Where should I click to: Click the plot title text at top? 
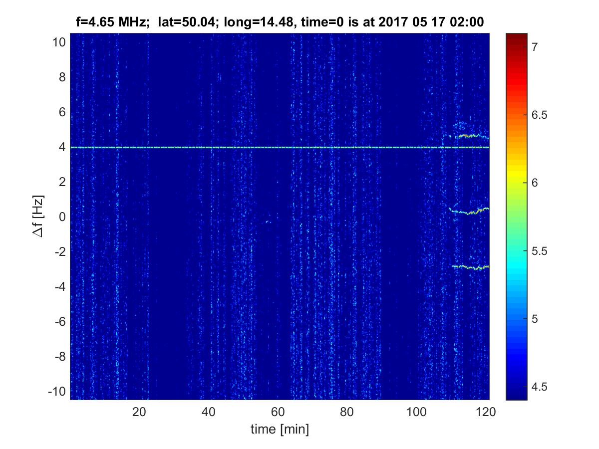280,22
